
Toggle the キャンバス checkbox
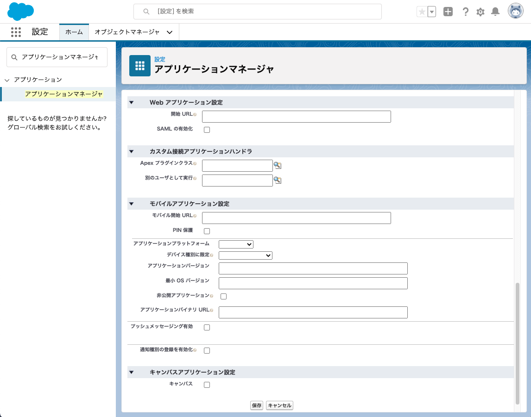coord(207,385)
